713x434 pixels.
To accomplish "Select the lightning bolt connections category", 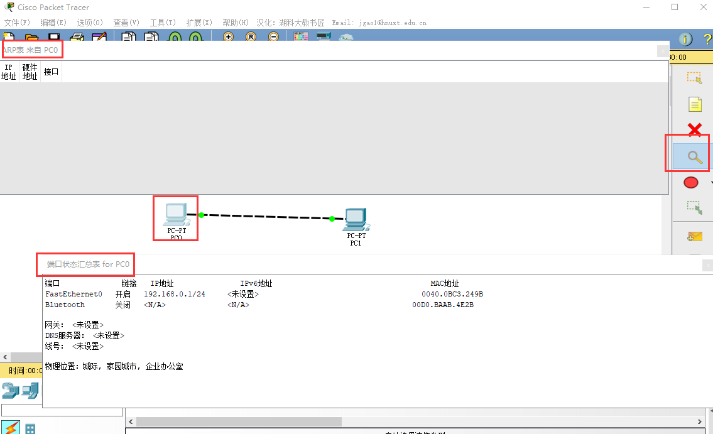I will click(11, 427).
